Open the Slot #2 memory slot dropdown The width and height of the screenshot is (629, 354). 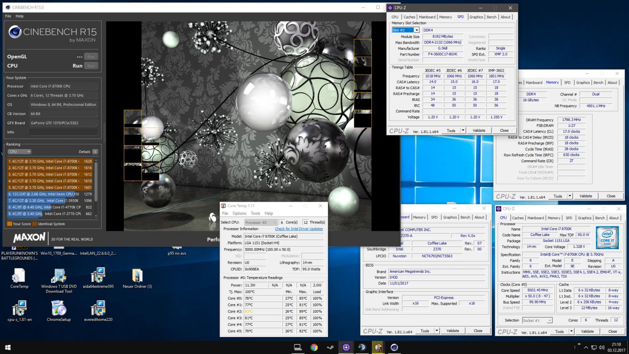point(417,30)
